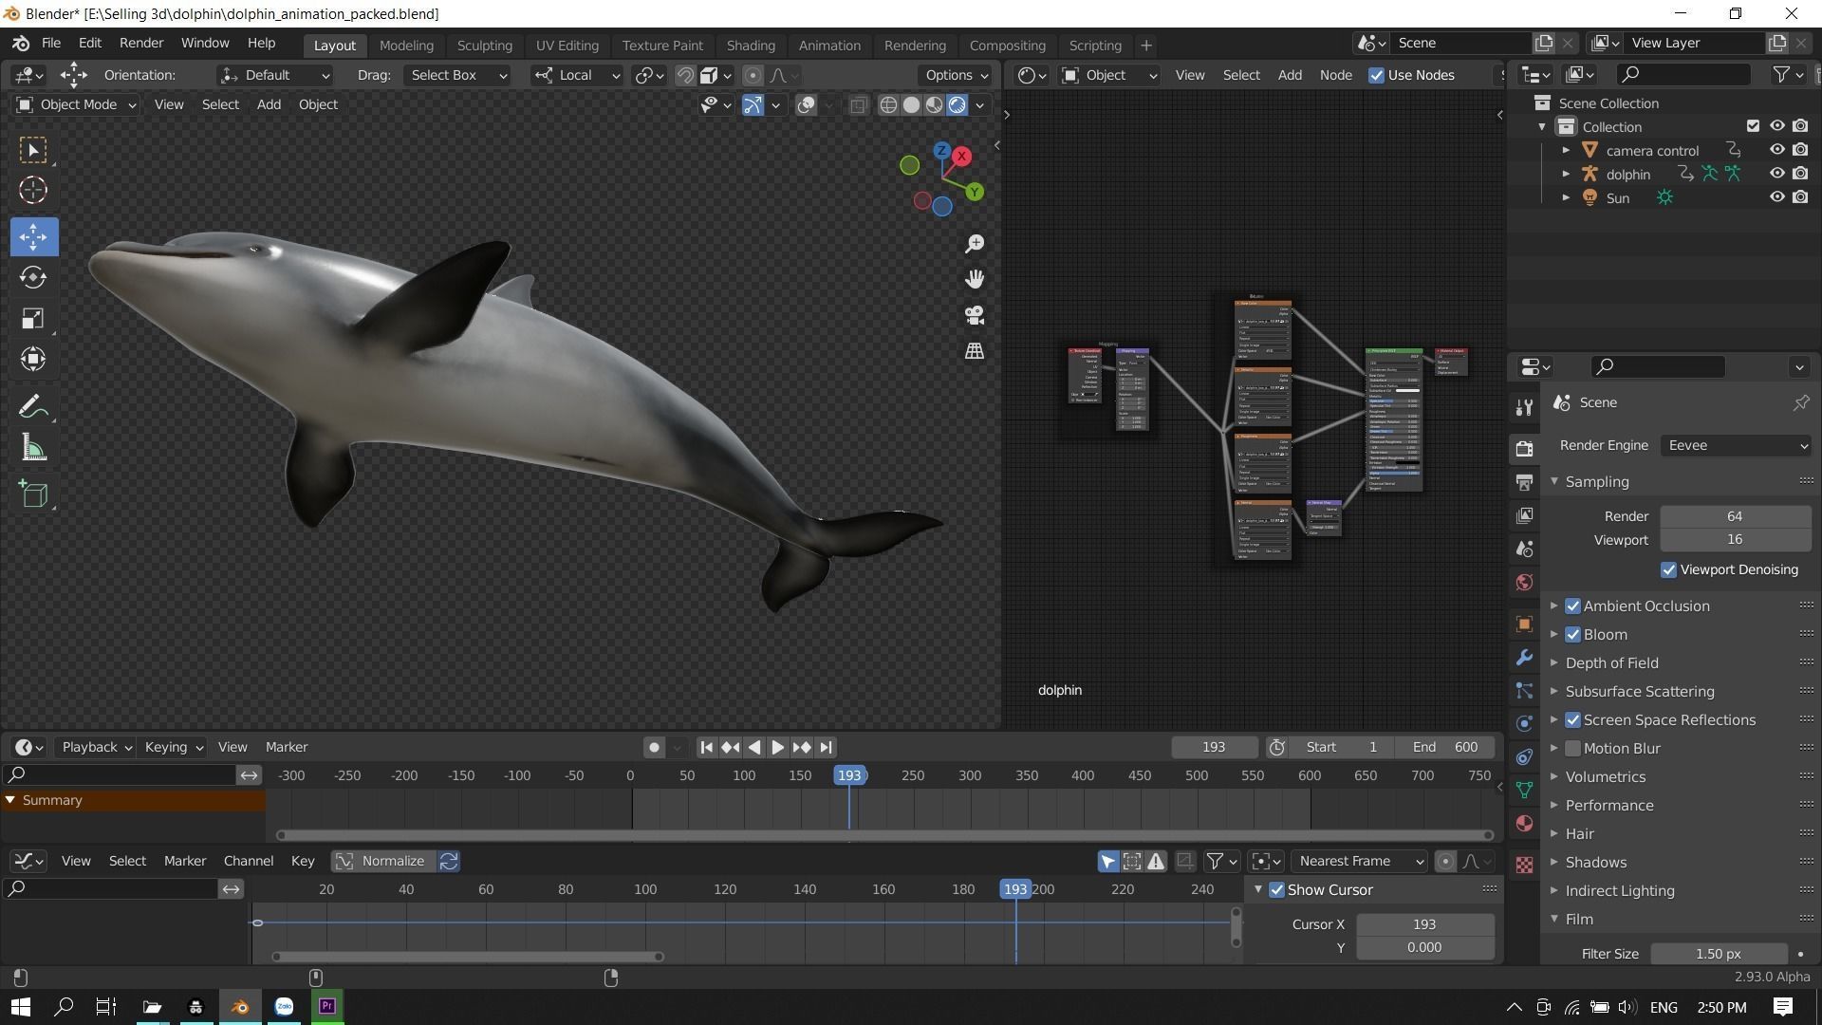
Task: Open the View Layer properties tab
Action: 1524,515
